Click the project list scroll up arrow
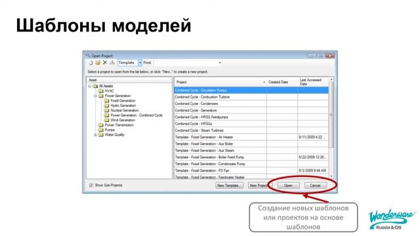 (x=331, y=80)
